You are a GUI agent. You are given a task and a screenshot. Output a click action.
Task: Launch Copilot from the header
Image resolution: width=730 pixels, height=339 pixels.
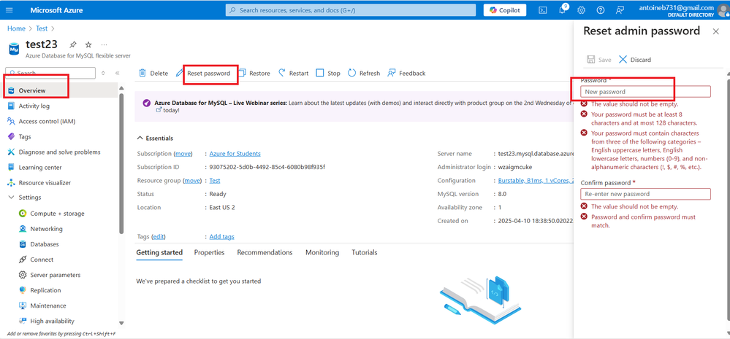tap(505, 9)
